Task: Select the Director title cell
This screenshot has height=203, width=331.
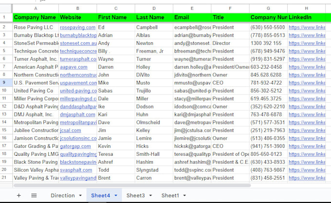Action: click(x=230, y=43)
